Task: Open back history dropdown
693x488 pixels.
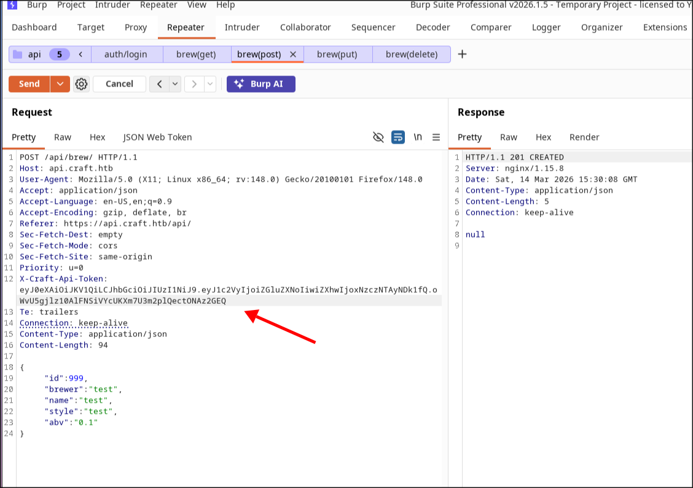Action: click(x=176, y=84)
